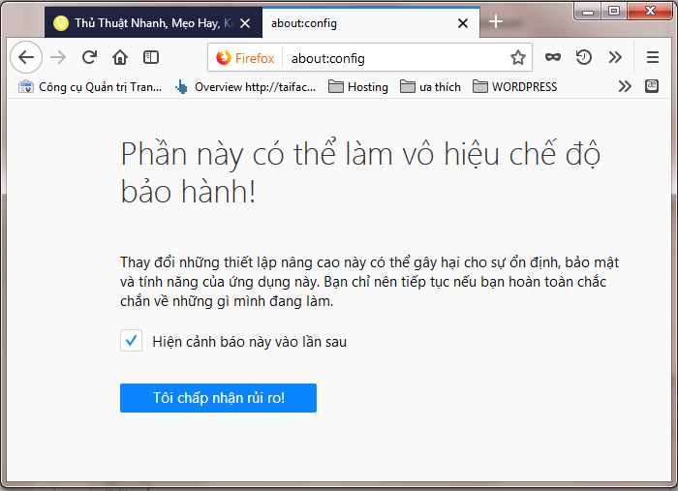Close the Thủ Thuật Nhanh tab
Image resolution: width=678 pixels, height=491 pixels.
(245, 23)
